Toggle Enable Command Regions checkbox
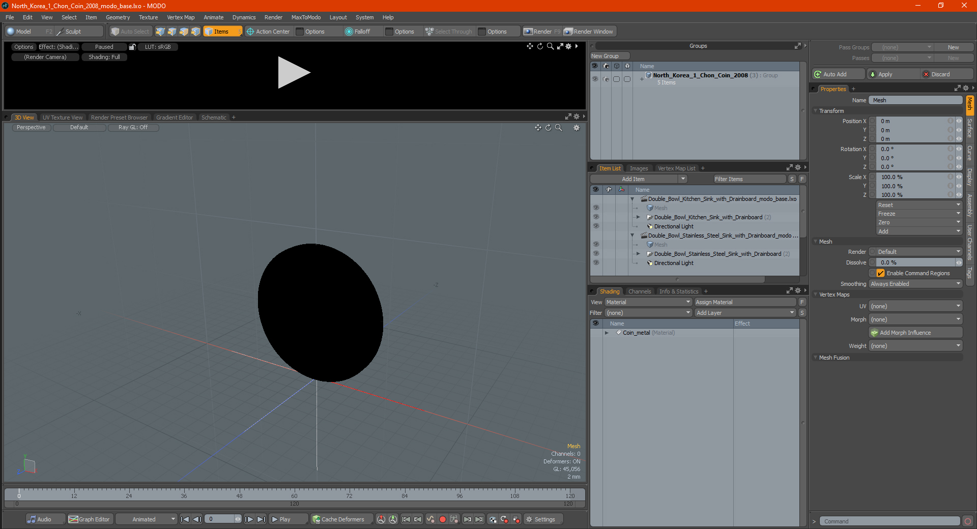Screen dimensions: 977x529 tap(881, 273)
